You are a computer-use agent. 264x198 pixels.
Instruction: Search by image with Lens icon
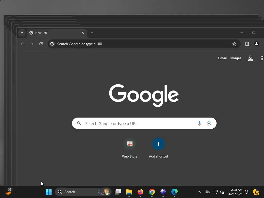click(x=209, y=123)
